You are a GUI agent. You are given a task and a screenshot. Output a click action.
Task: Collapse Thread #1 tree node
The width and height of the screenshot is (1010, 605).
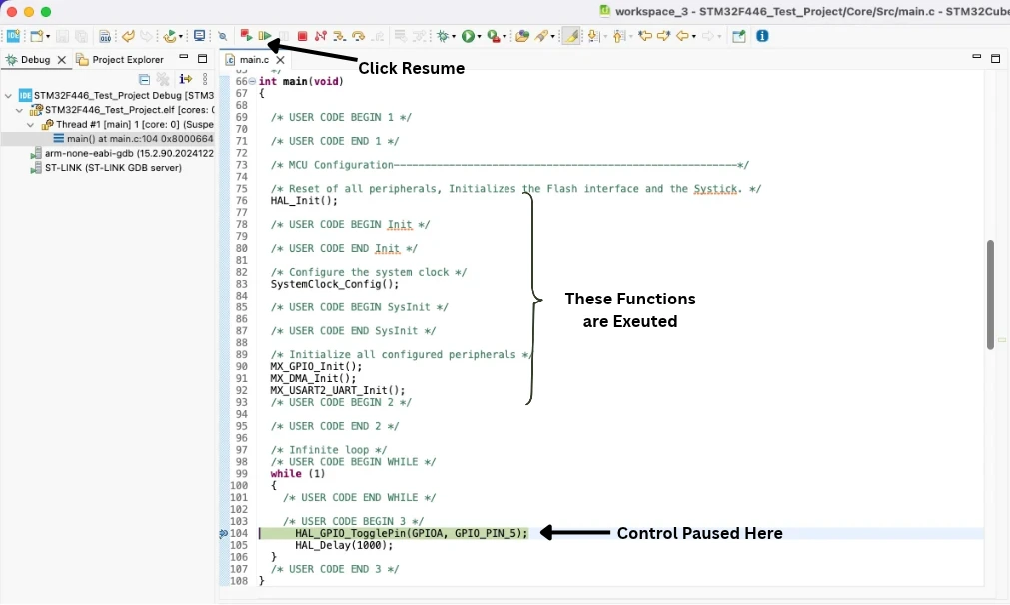[x=30, y=124]
